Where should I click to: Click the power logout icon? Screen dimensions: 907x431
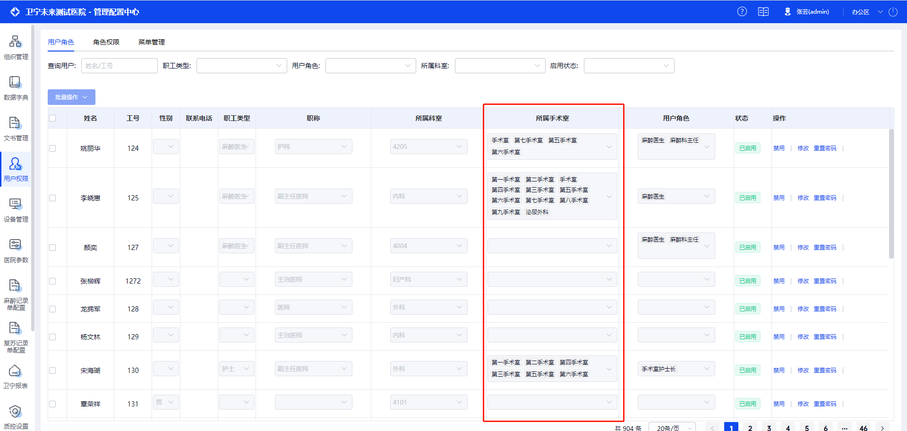(x=893, y=12)
